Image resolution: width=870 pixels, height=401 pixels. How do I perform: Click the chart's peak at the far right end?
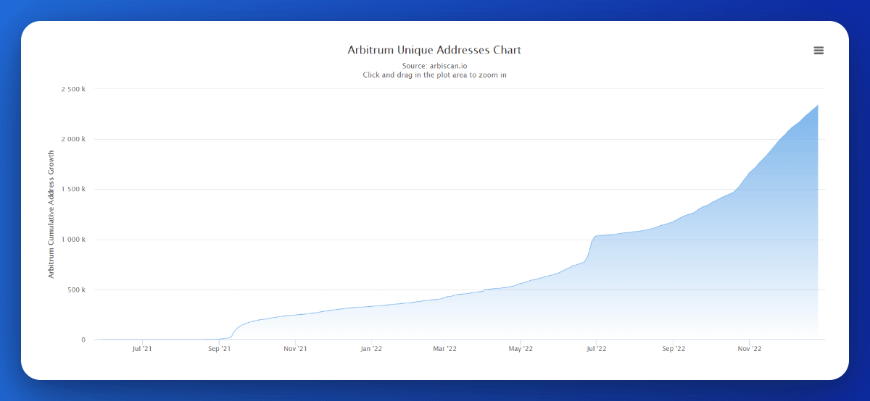(x=817, y=106)
